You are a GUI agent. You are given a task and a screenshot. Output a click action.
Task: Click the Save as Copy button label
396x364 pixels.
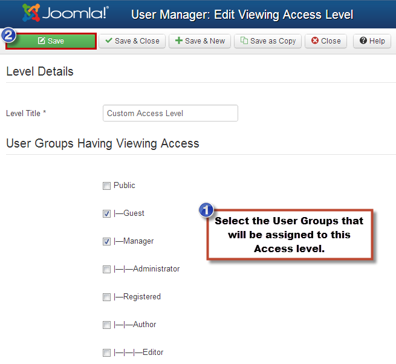pos(273,41)
